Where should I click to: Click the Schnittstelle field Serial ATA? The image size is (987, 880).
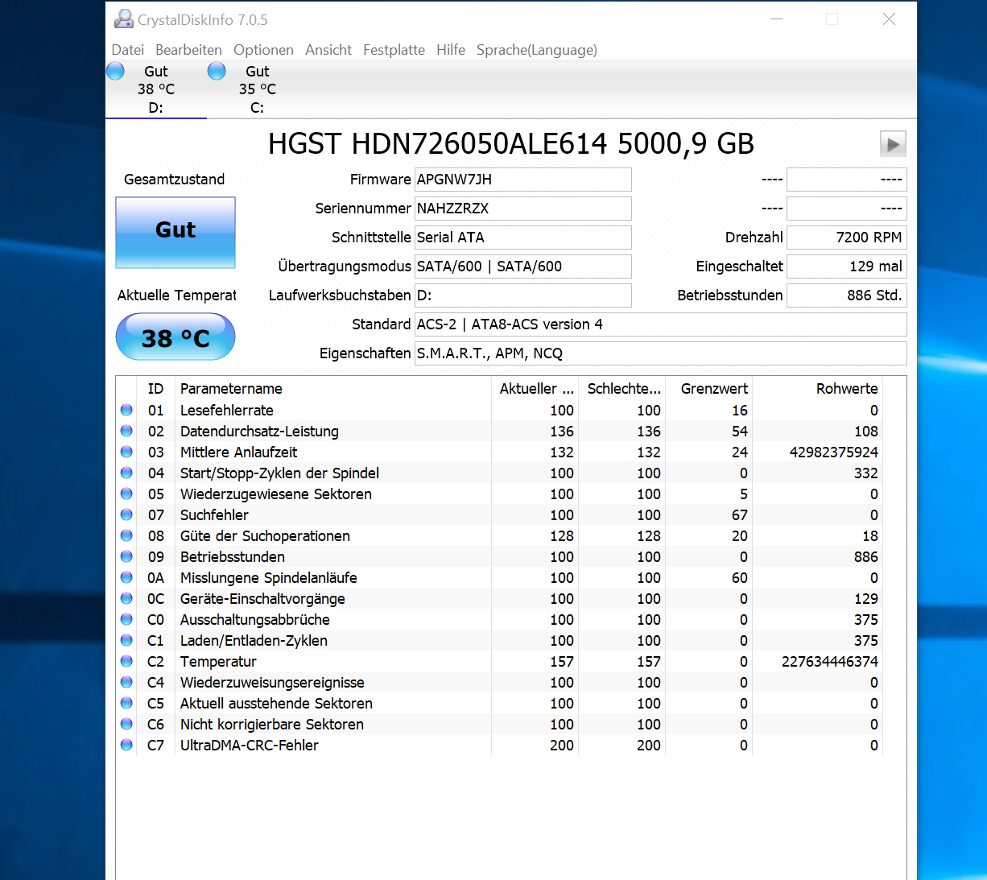tap(523, 238)
